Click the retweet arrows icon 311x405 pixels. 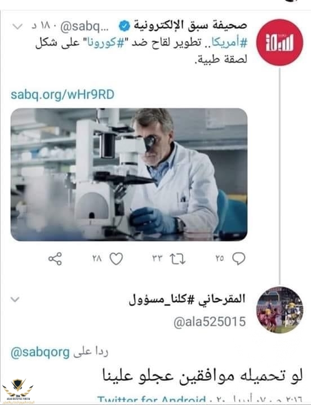(x=177, y=259)
